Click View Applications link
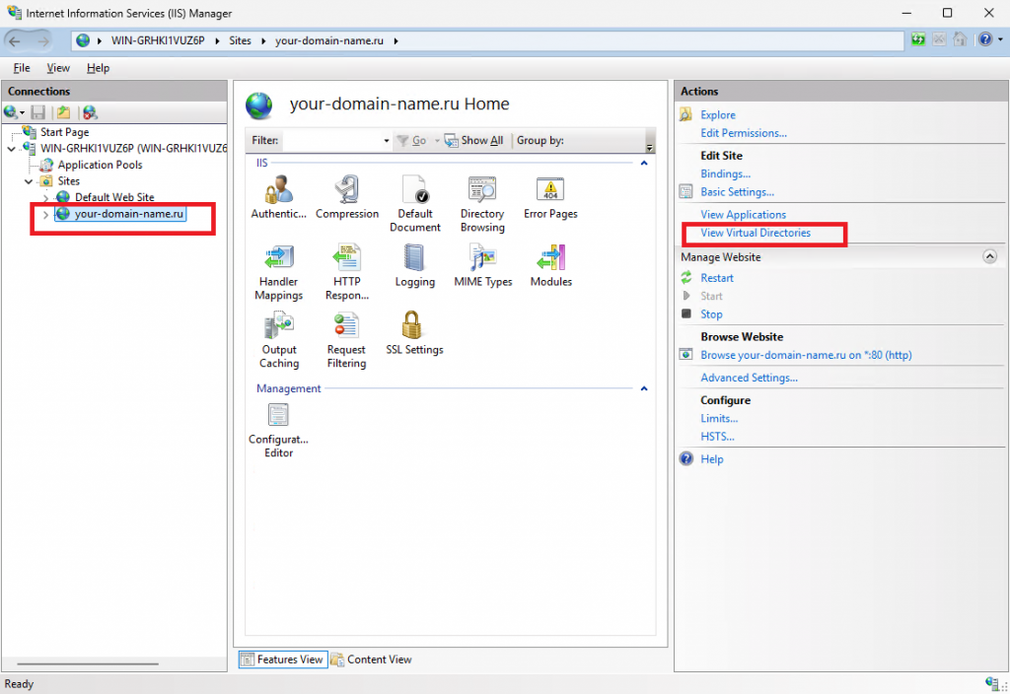 tap(744, 214)
